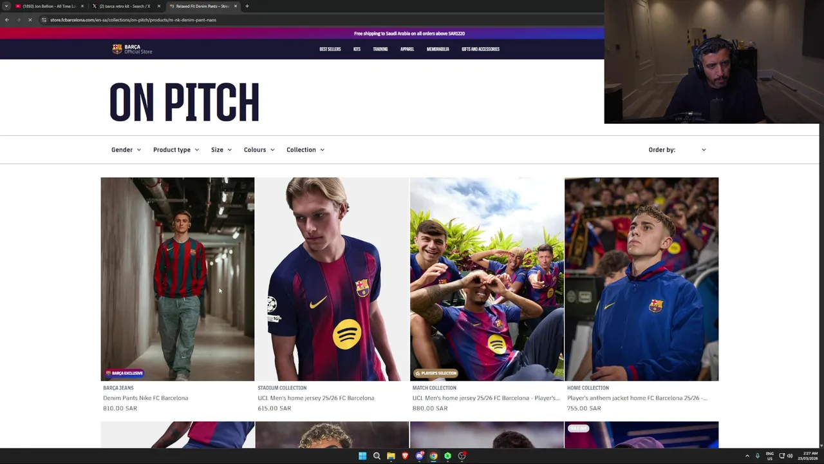Click the 880.00 SAR price

[x=429, y=409]
